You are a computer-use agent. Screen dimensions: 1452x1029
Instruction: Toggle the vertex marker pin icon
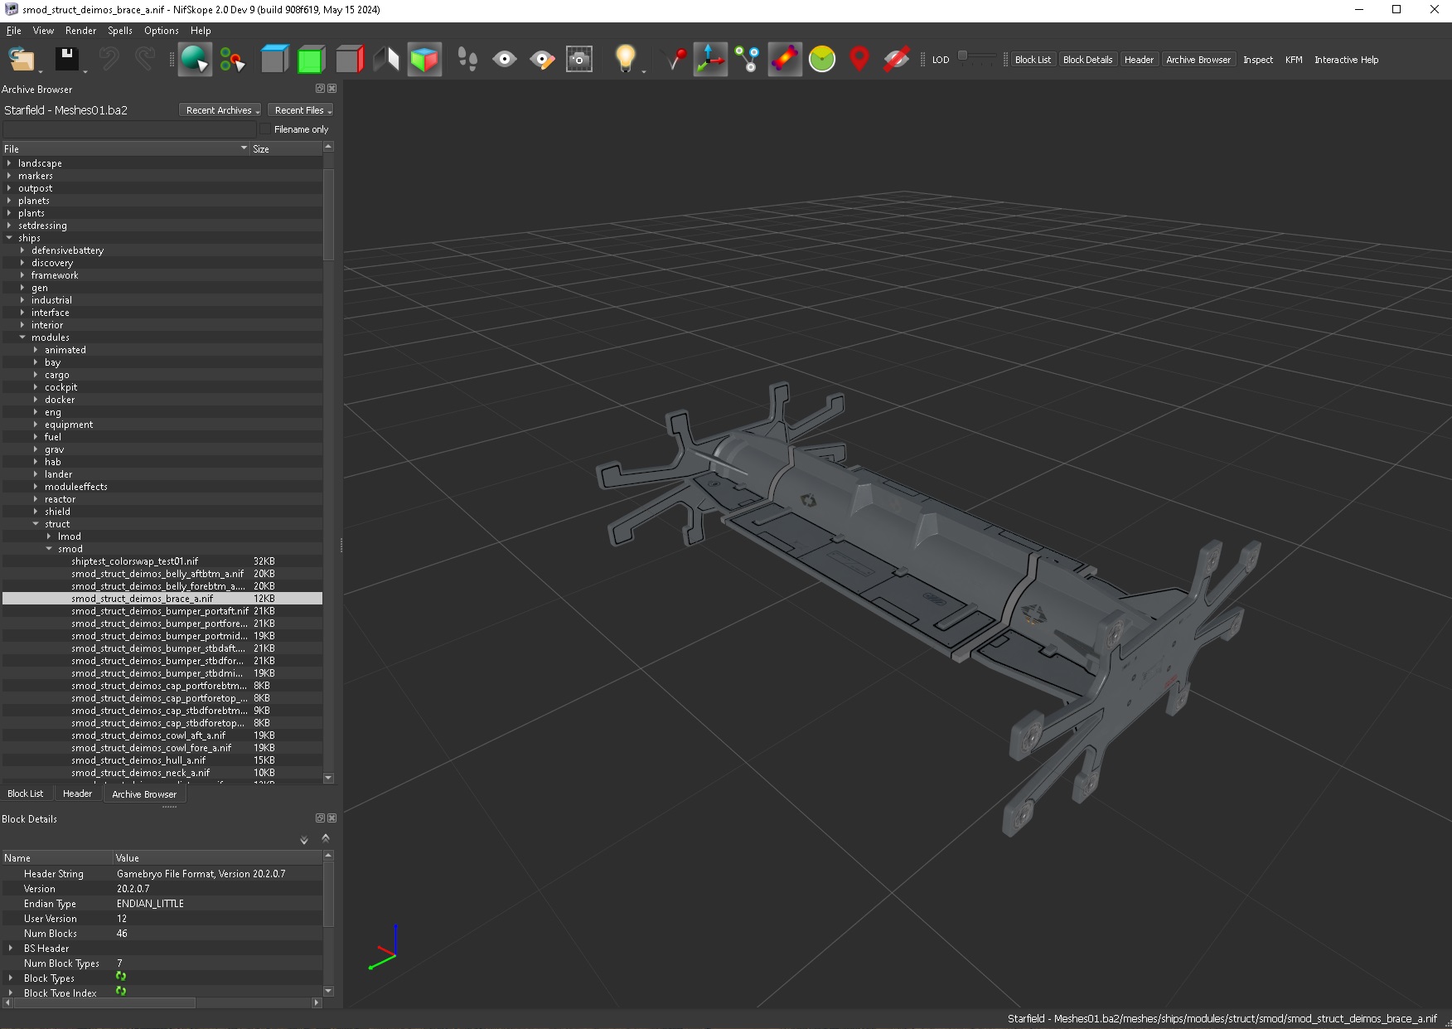tap(675, 60)
